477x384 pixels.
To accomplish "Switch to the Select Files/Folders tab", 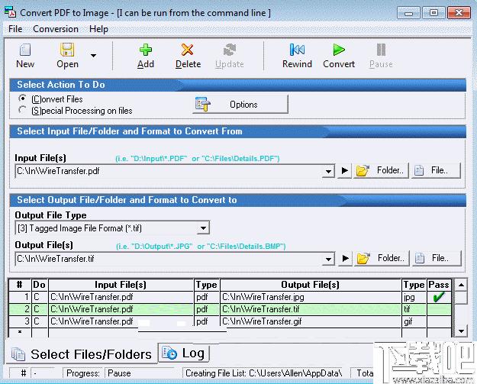I will click(x=82, y=354).
